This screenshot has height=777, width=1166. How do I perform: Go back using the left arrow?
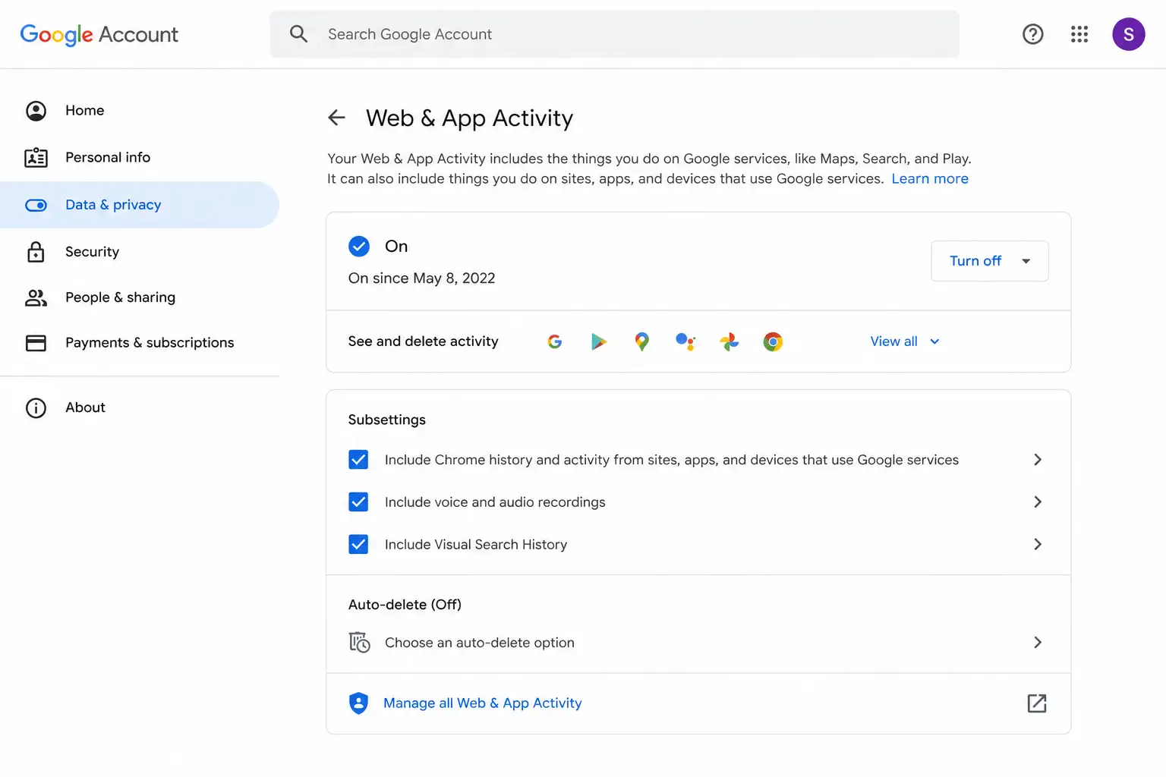point(336,118)
